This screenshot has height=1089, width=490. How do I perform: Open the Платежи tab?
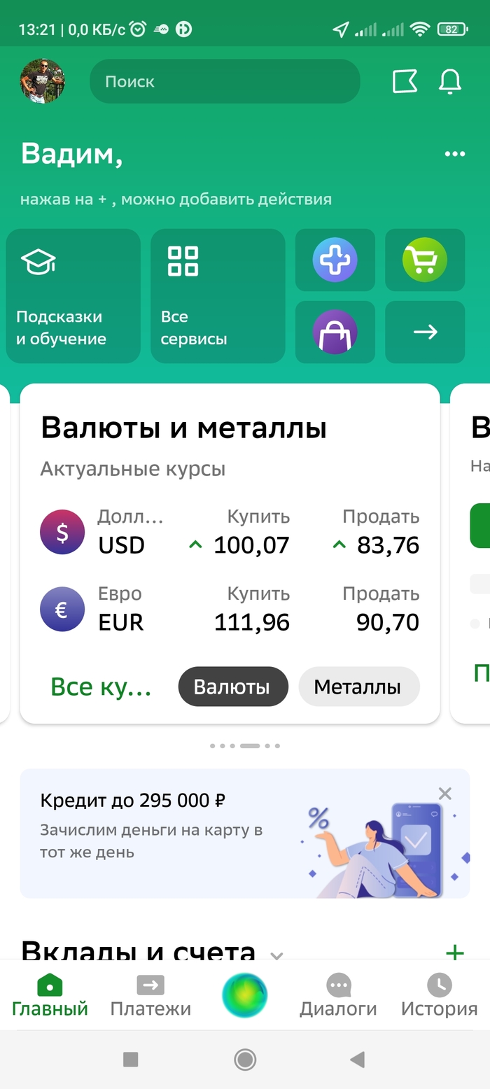coord(150,996)
